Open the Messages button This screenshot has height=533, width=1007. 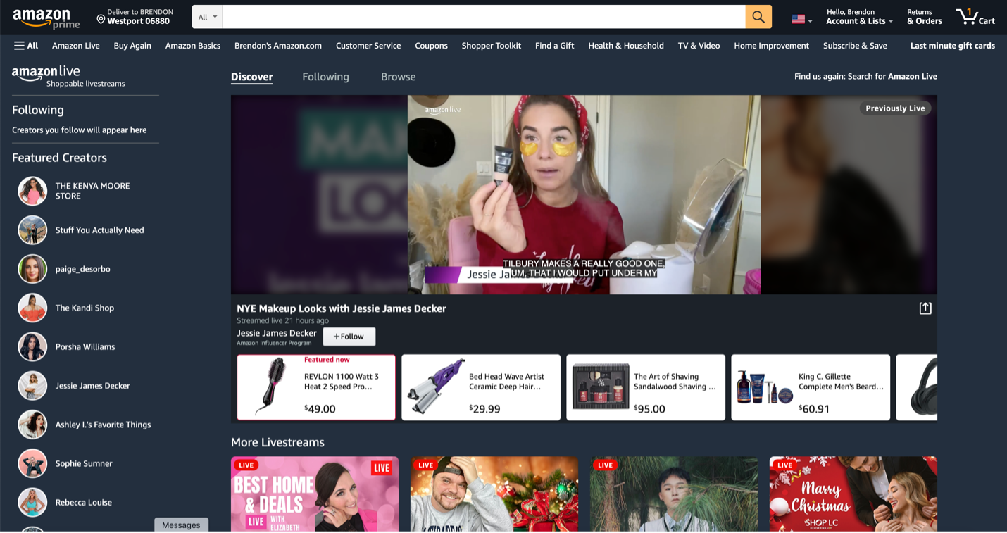[181, 525]
